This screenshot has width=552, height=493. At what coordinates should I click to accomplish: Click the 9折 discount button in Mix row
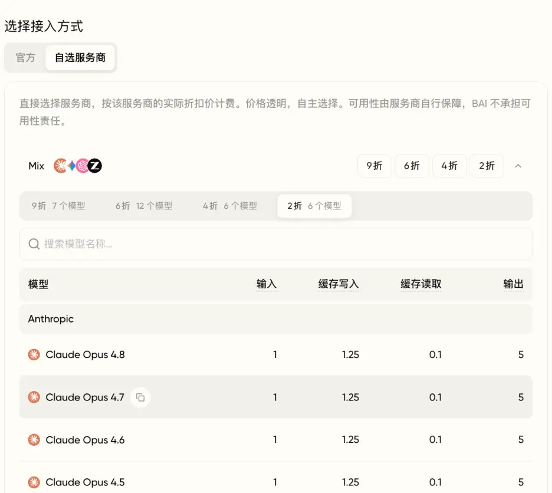click(374, 166)
